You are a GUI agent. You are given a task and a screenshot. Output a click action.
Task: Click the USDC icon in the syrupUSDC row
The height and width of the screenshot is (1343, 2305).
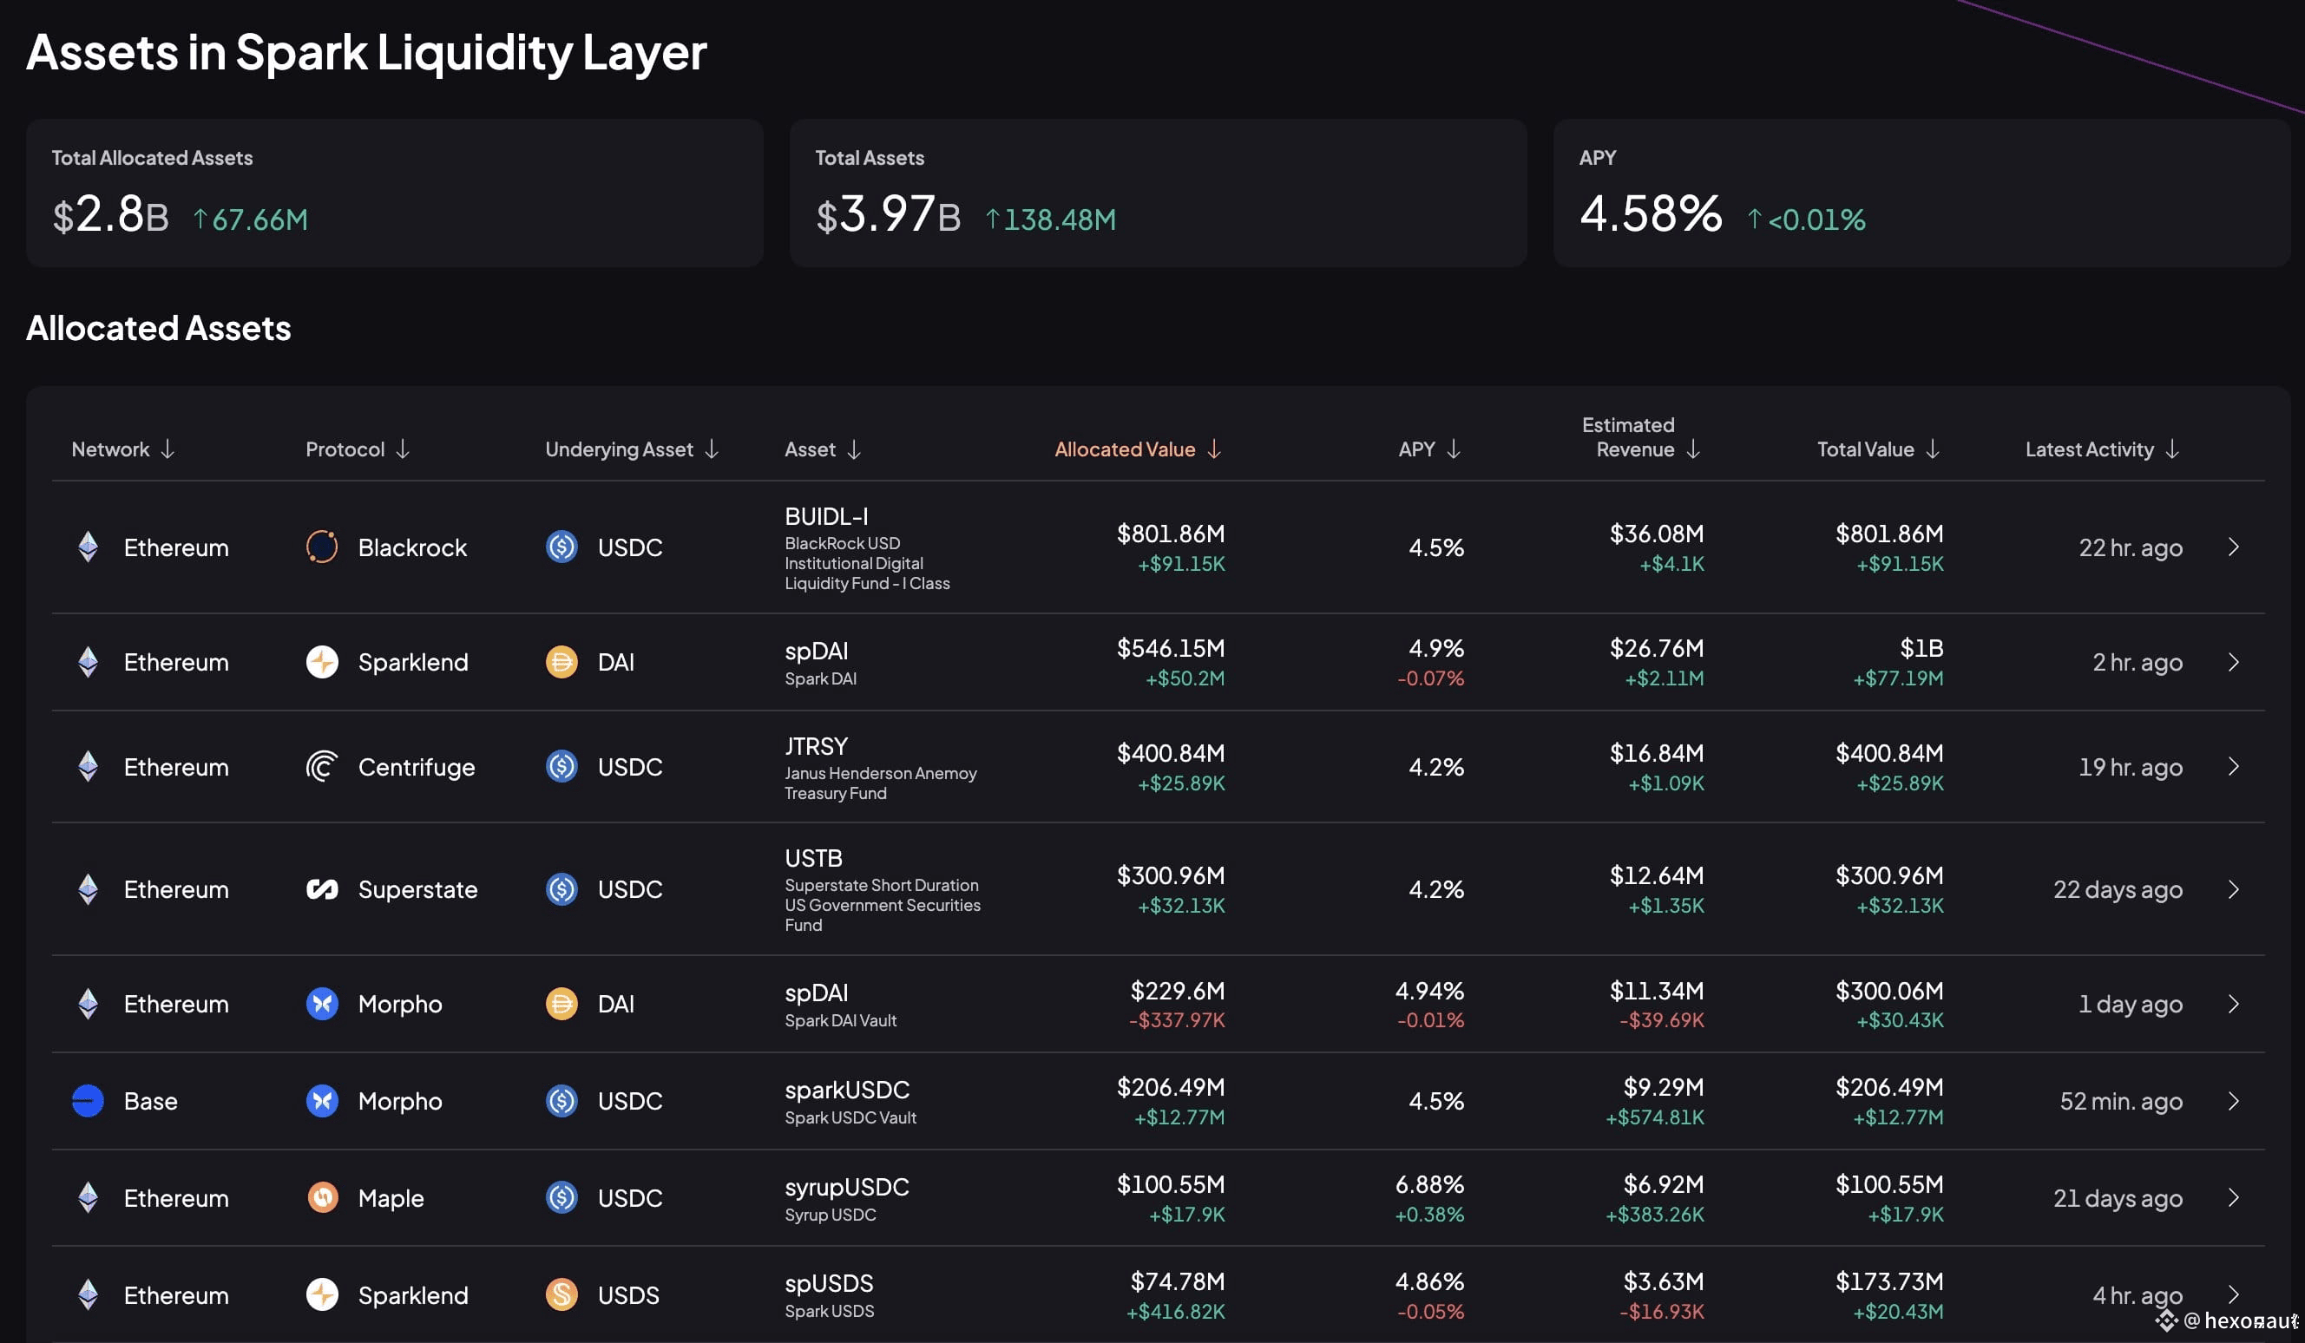561,1197
